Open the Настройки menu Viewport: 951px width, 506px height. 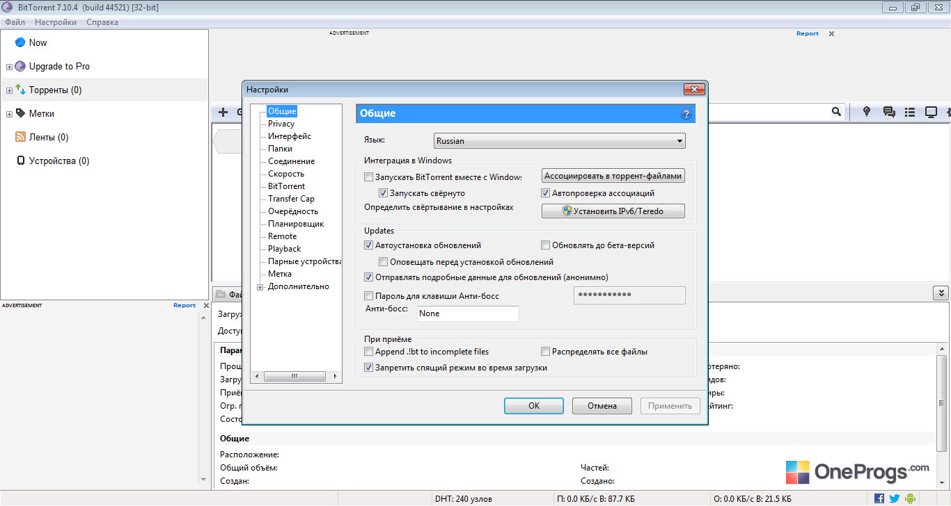coord(56,22)
